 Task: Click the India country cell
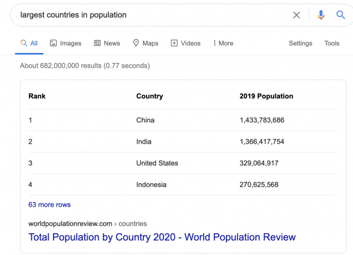pyautogui.click(x=144, y=141)
